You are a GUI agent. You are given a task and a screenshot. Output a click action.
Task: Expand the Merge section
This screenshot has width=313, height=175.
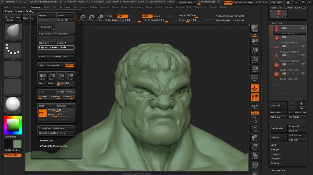275,149
